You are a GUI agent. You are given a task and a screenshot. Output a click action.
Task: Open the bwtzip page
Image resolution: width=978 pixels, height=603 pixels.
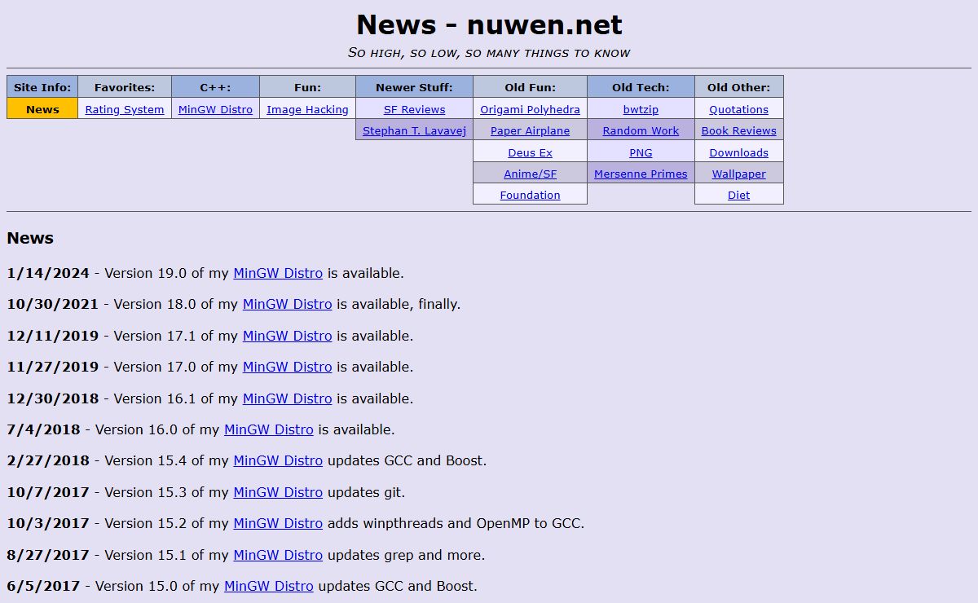pyautogui.click(x=641, y=109)
